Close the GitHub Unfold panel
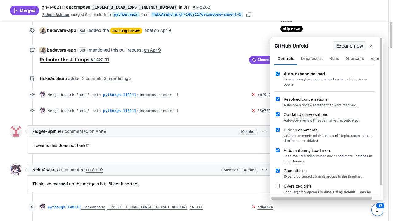Image resolution: width=393 pixels, height=221 pixels. point(371,46)
